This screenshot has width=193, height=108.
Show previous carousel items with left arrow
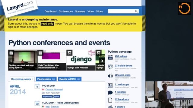[x=11, y=61]
